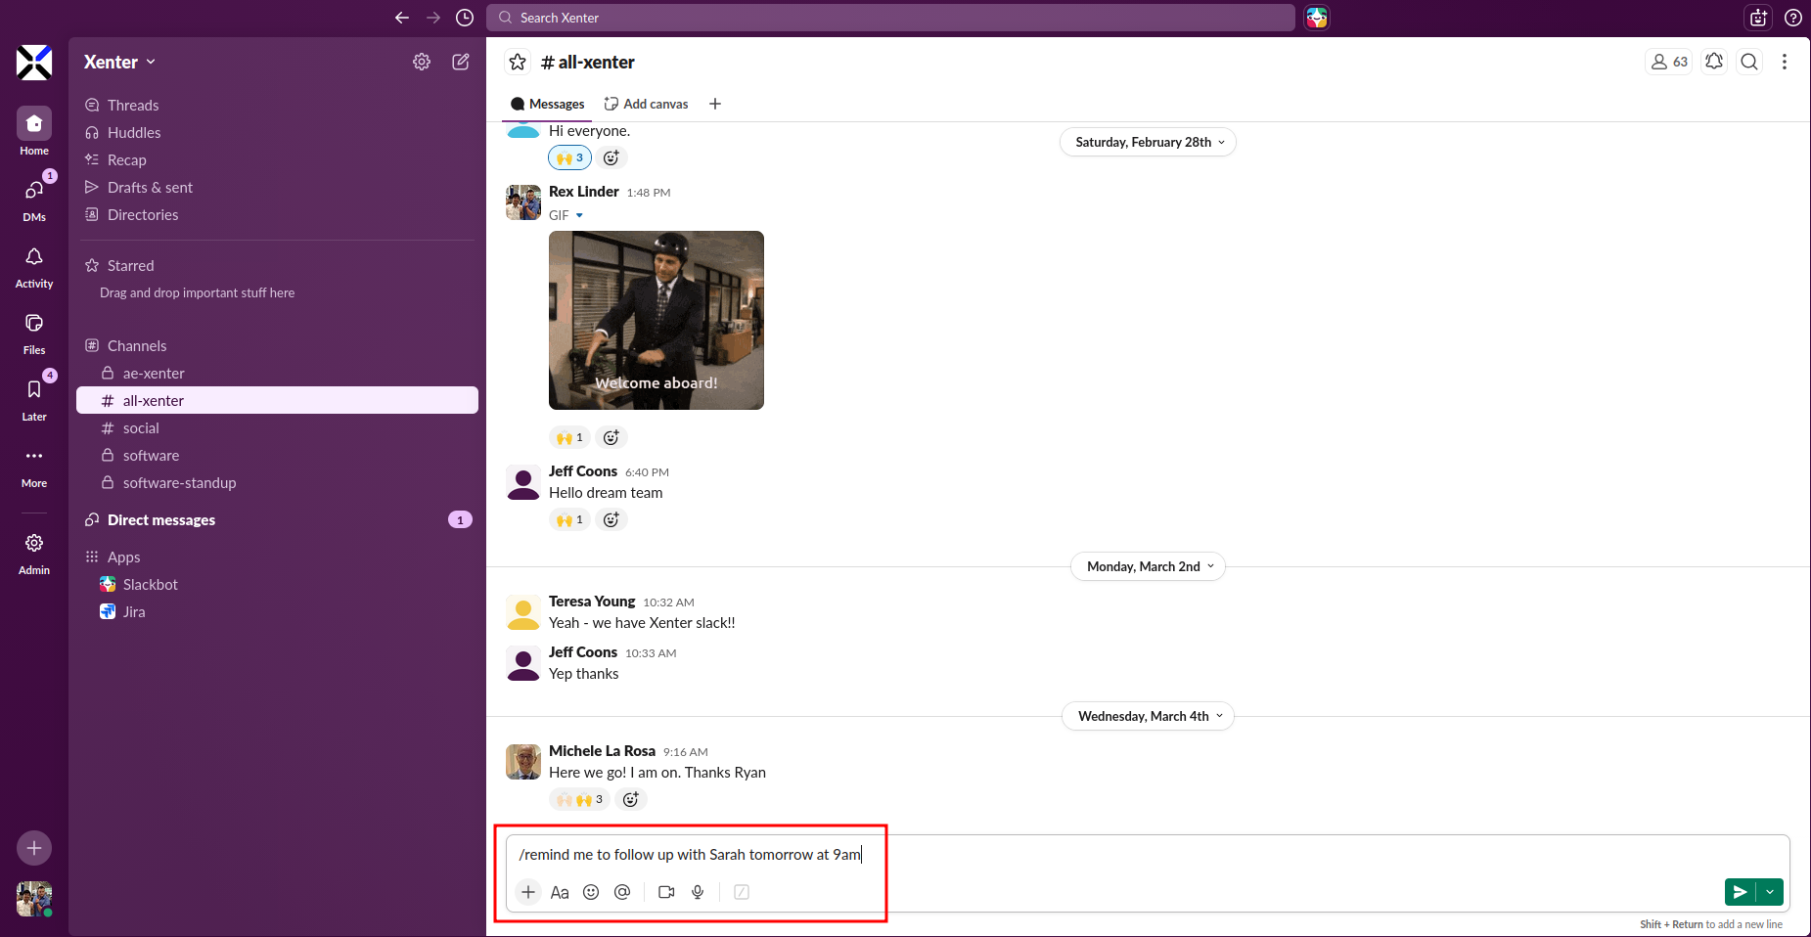Viewport: 1811px width, 937px height.
Task: Click the mention someone @ icon
Action: tap(622, 892)
